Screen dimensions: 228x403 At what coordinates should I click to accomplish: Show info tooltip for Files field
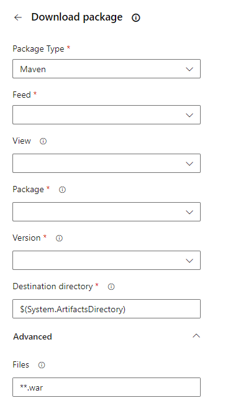click(x=42, y=365)
